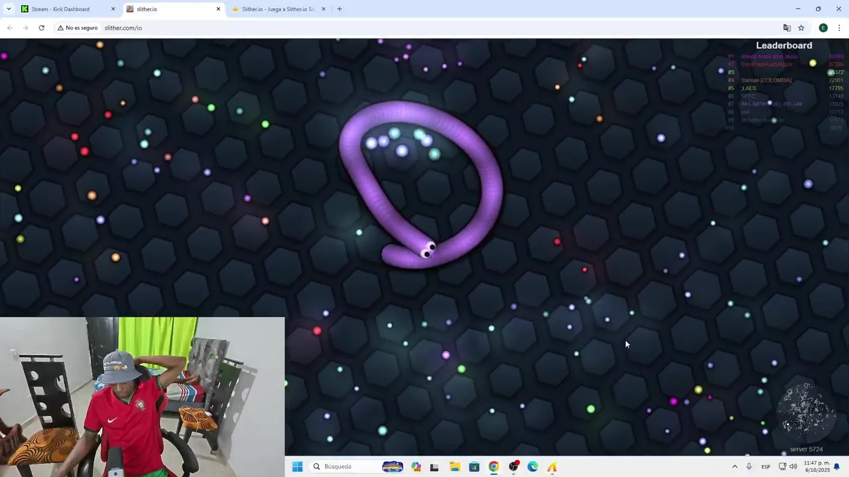Open the Chrome three-dot menu
The width and height of the screenshot is (849, 477).
tap(839, 28)
